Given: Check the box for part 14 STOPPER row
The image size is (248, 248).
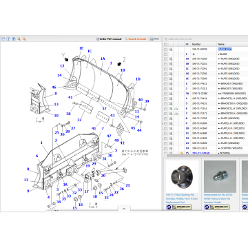Looking at the screenshot, I should tap(165, 148).
